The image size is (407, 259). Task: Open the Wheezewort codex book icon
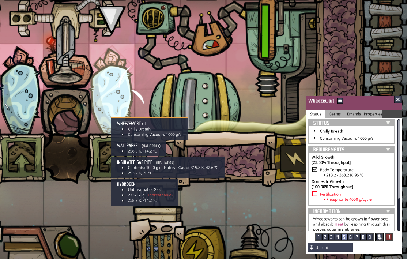tap(340, 101)
